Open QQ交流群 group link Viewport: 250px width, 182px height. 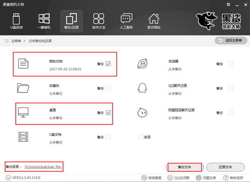[x=178, y=178]
